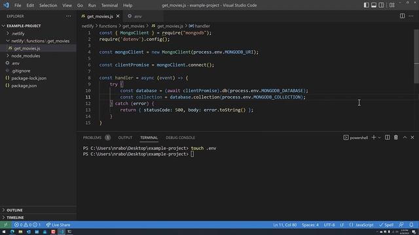
Task: Click the functions breadcrumb
Action: [x=108, y=26]
